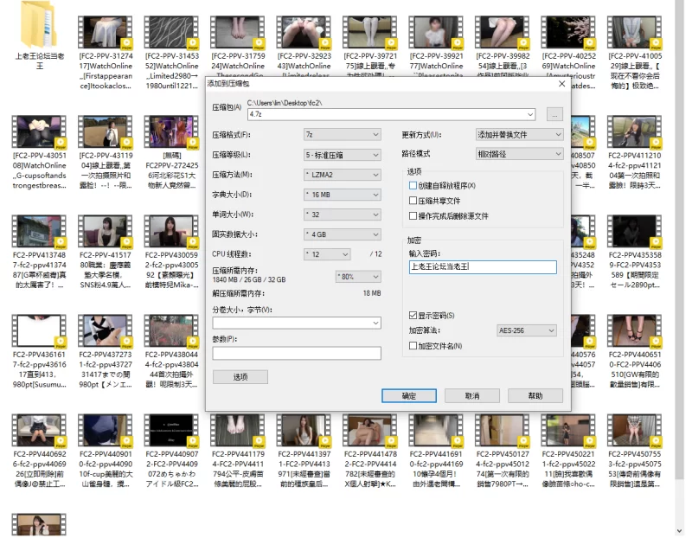Enable the 创建自释放程序 checkbox
Screen dimensions: 692x538
coord(413,186)
